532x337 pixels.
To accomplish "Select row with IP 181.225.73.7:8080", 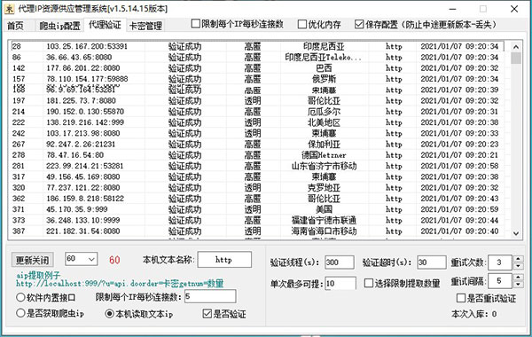I will tap(257, 100).
